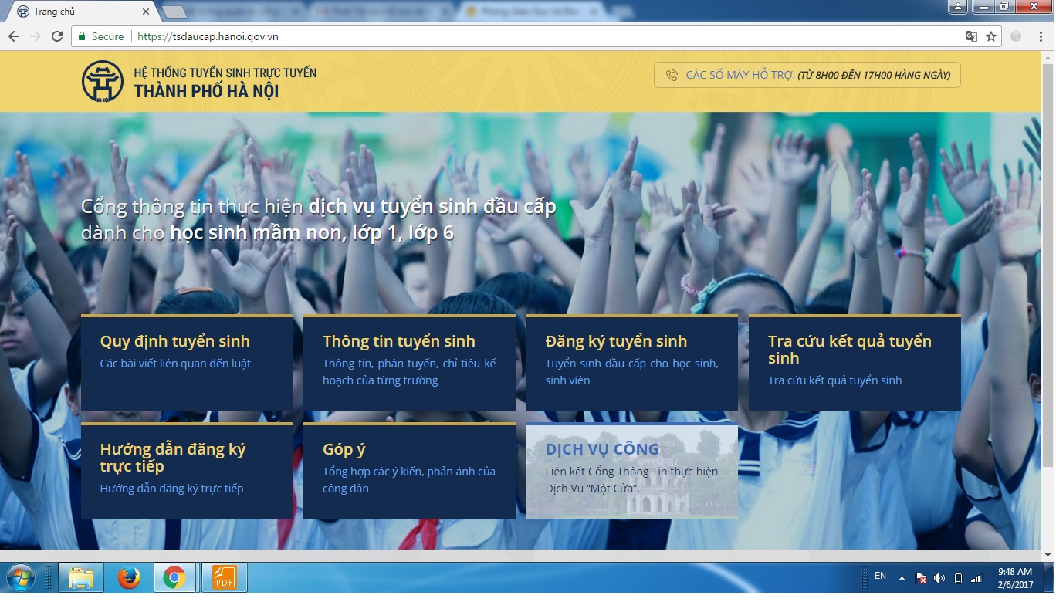Bookmark this page with star icon
Image resolution: width=1056 pixels, height=602 pixels.
[x=991, y=36]
